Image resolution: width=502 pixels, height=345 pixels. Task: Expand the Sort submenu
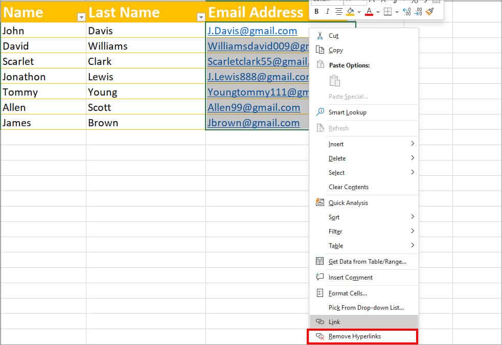click(333, 217)
